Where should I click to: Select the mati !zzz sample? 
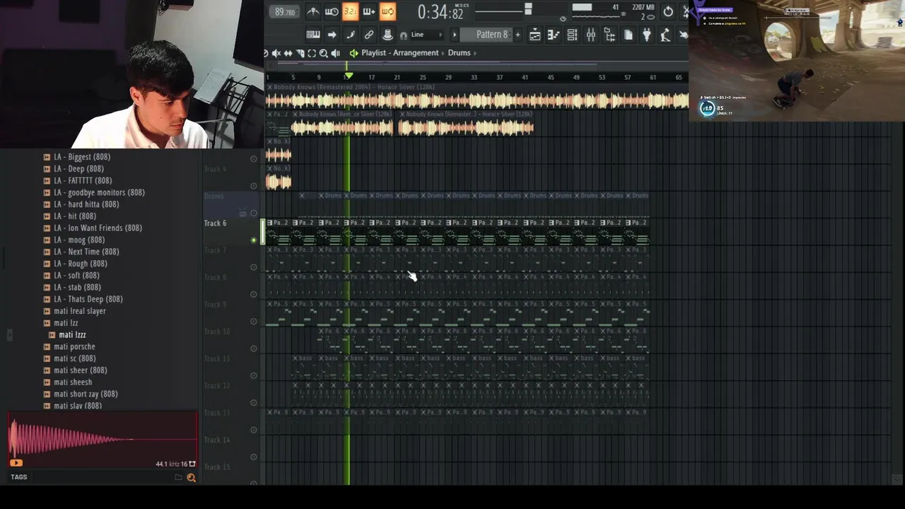point(72,334)
